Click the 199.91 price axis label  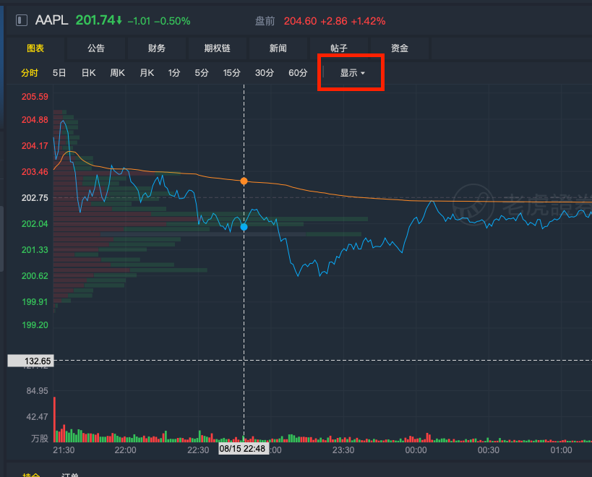tap(35, 302)
